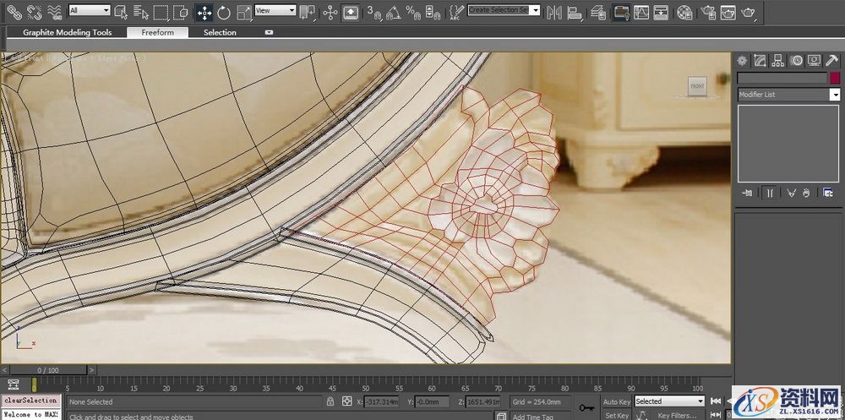Toggle the 3D Snaps button
This screenshot has height=420, width=845.
[x=373, y=12]
